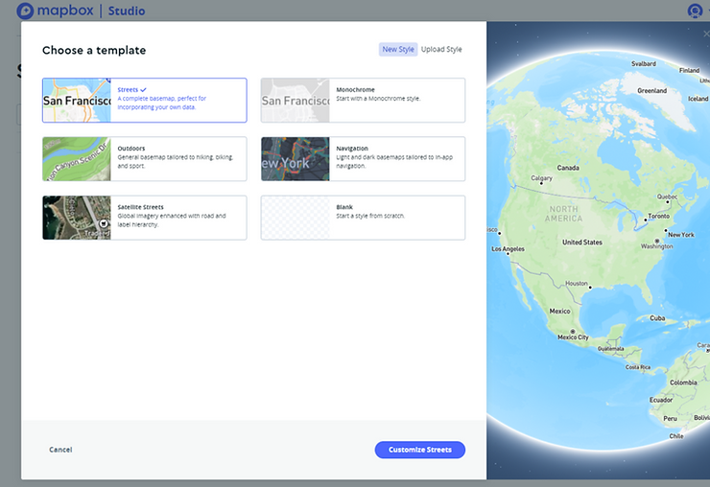The width and height of the screenshot is (710, 487).
Task: Click the United States label on globe
Action: tap(582, 243)
